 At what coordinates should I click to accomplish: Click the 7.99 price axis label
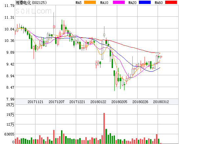tap(10, 99)
